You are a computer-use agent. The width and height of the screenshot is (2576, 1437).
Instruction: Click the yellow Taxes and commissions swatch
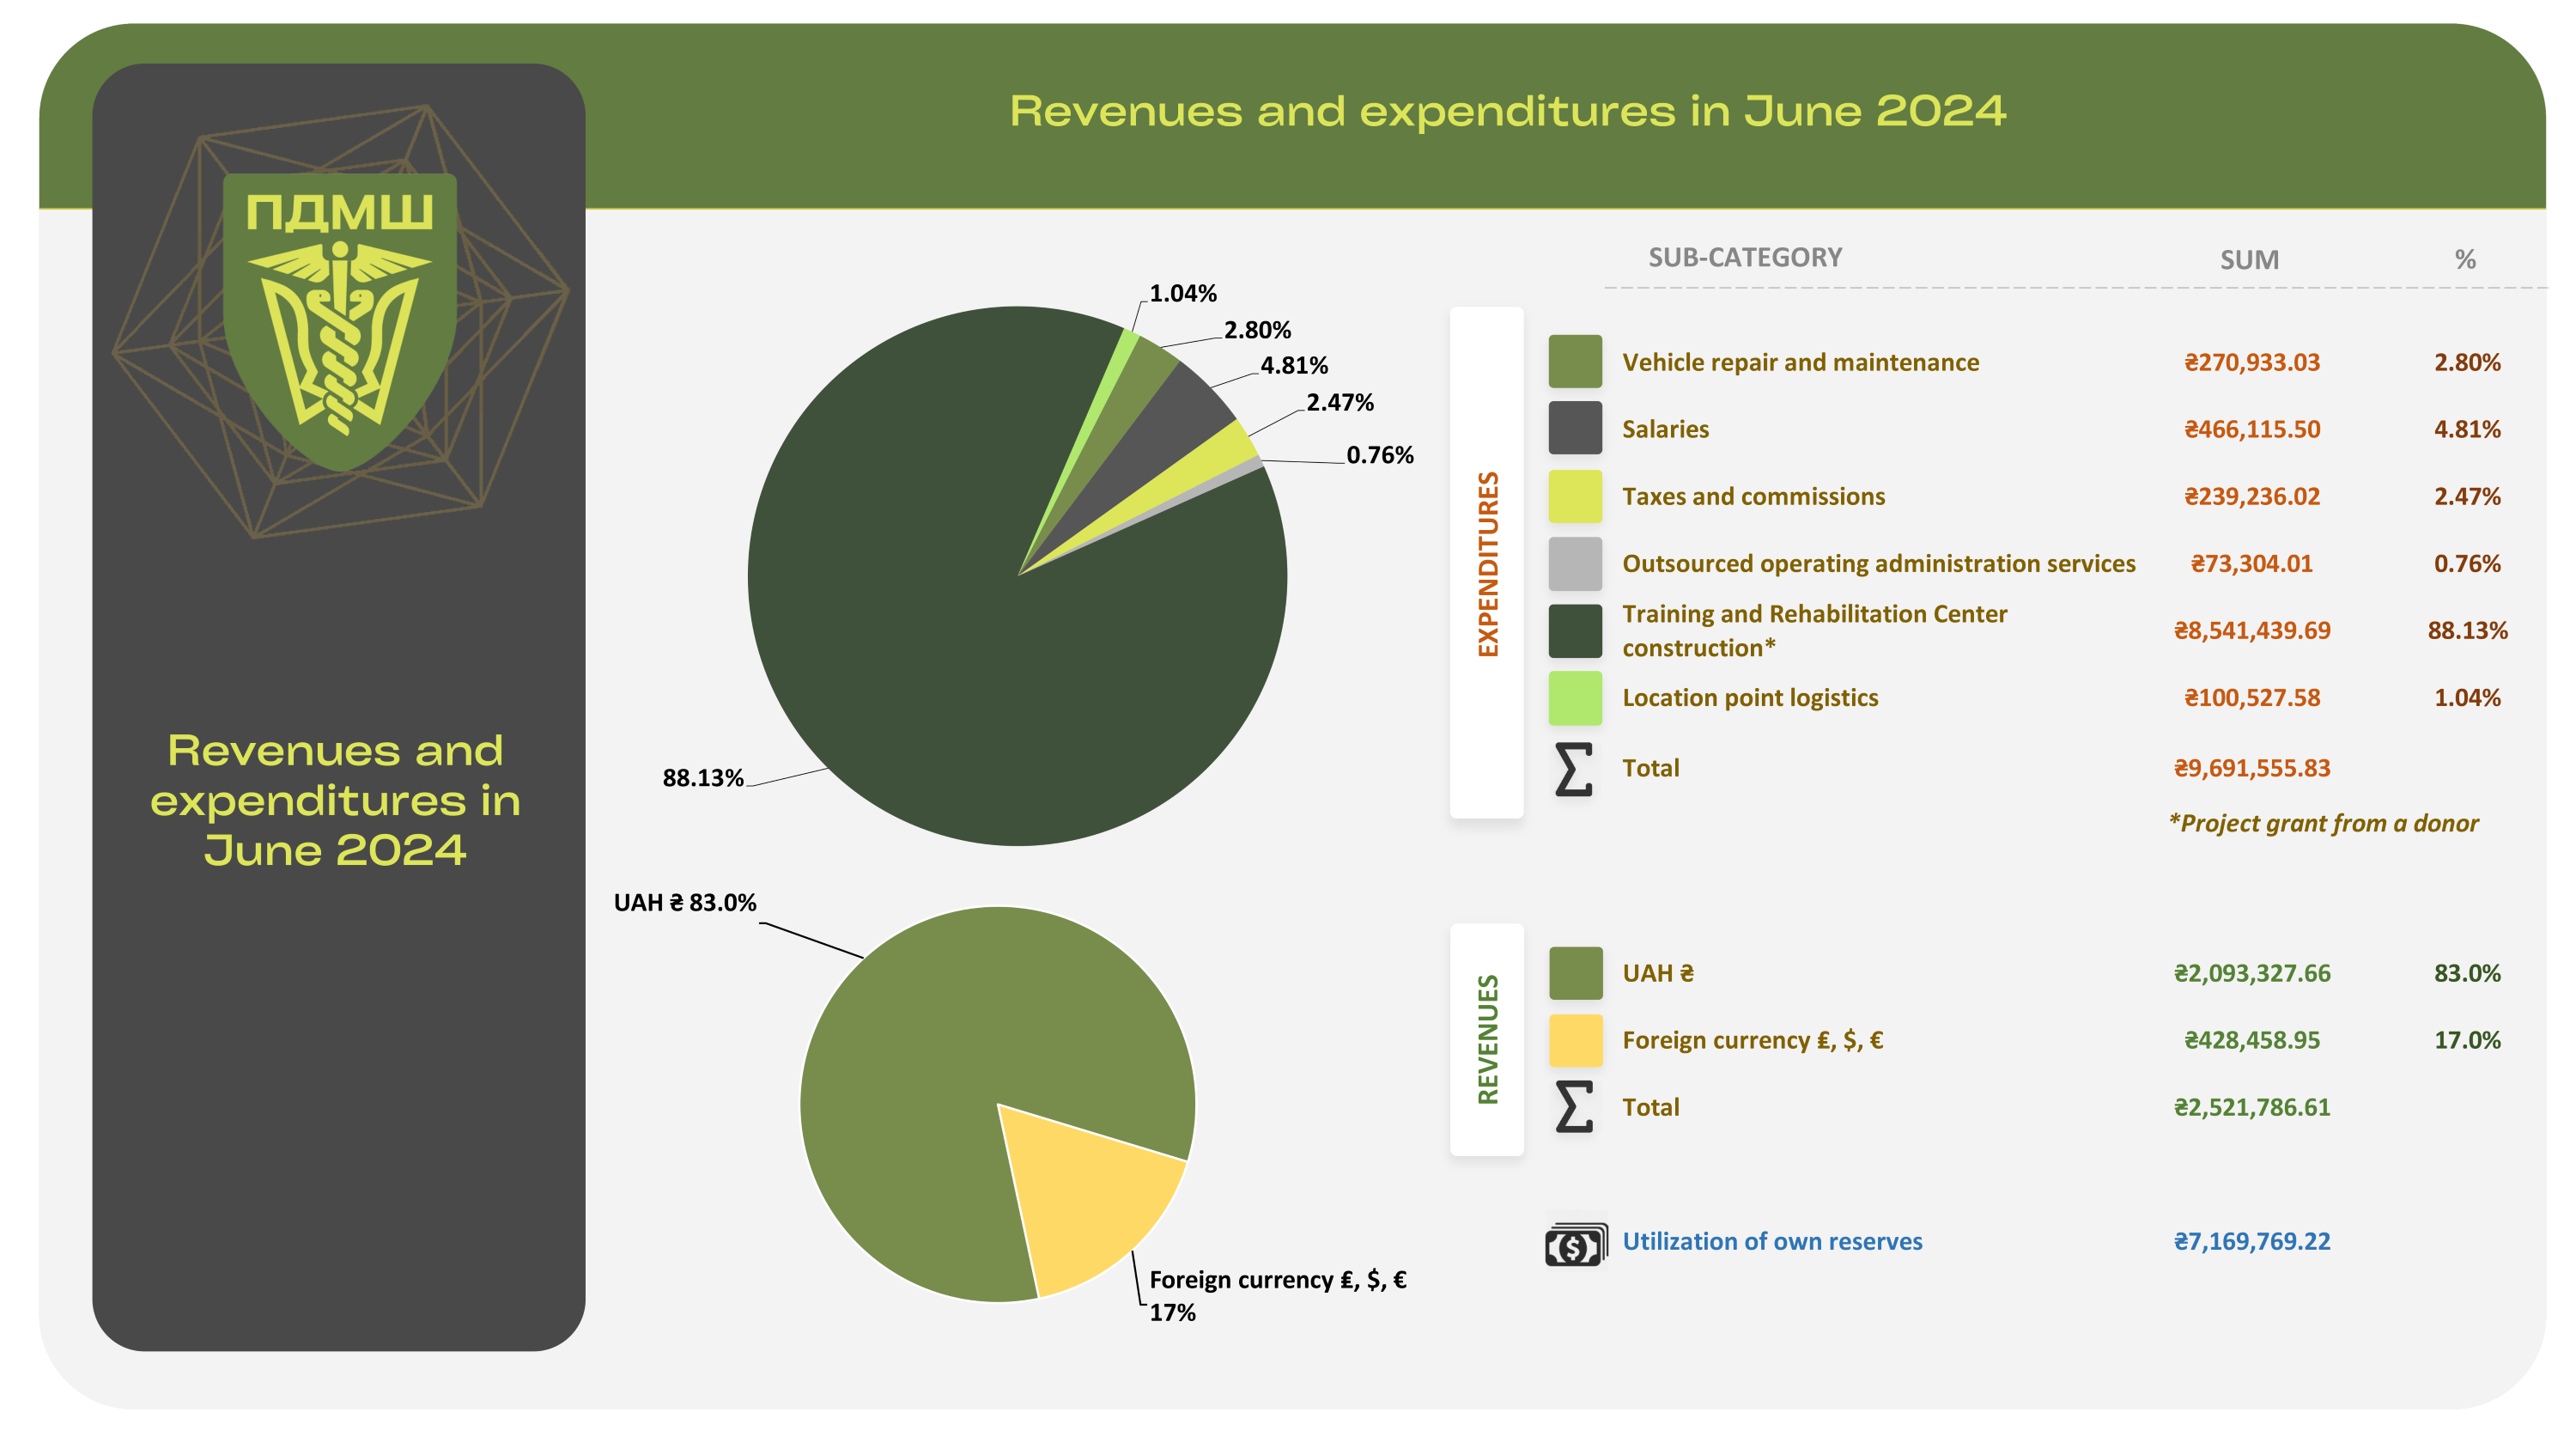pyautogui.click(x=1575, y=496)
